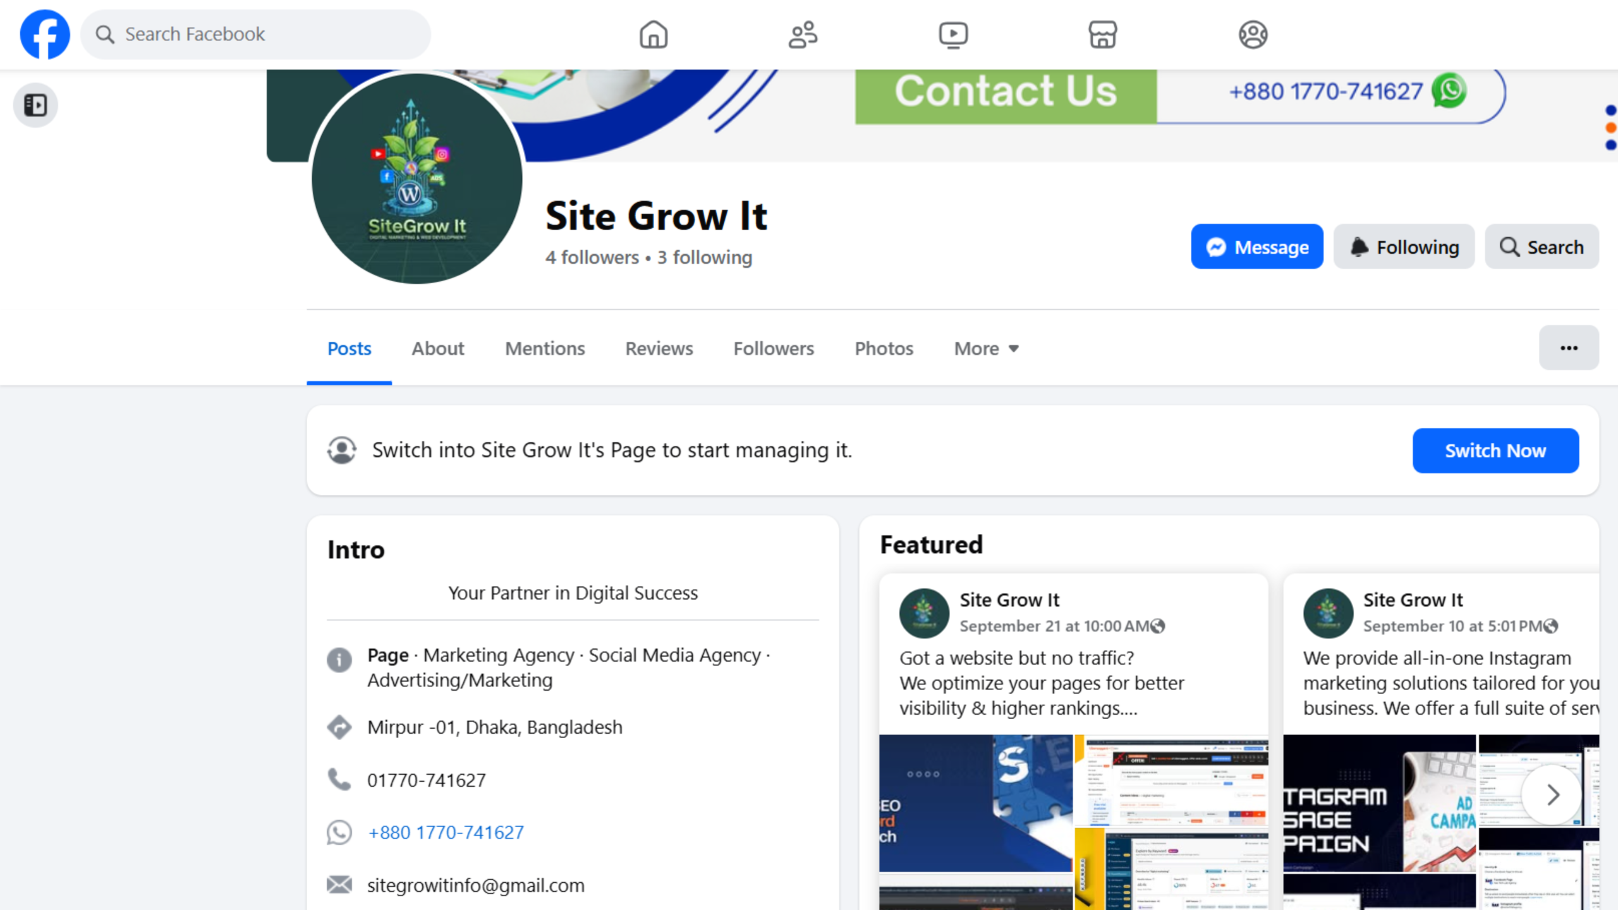Switch to the About tab
The width and height of the screenshot is (1618, 910).
click(x=437, y=348)
